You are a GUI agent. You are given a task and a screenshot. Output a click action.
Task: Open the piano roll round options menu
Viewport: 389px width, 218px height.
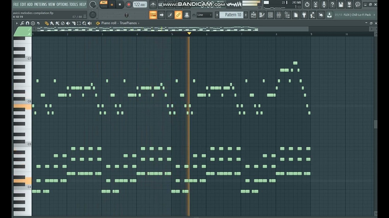coord(33,23)
